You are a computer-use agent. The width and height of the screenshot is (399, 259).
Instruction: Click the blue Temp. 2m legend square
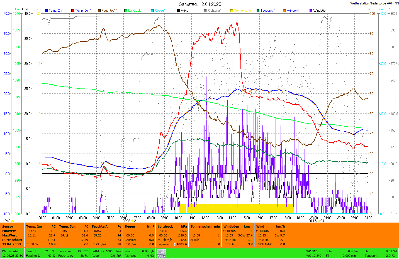[x=46, y=11]
